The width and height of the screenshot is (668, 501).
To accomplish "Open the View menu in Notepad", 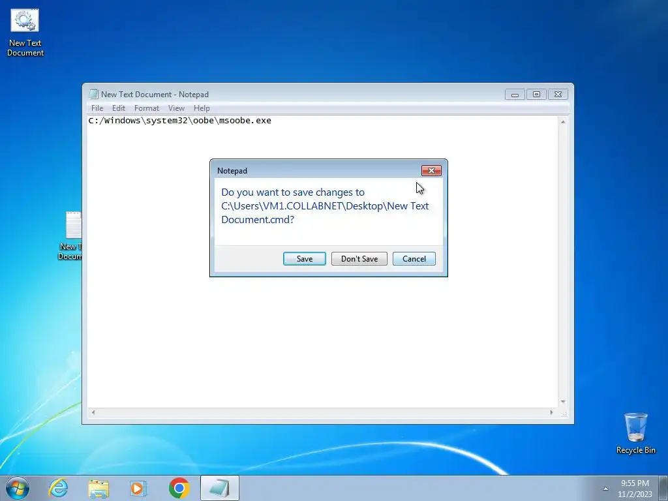I will [176, 108].
